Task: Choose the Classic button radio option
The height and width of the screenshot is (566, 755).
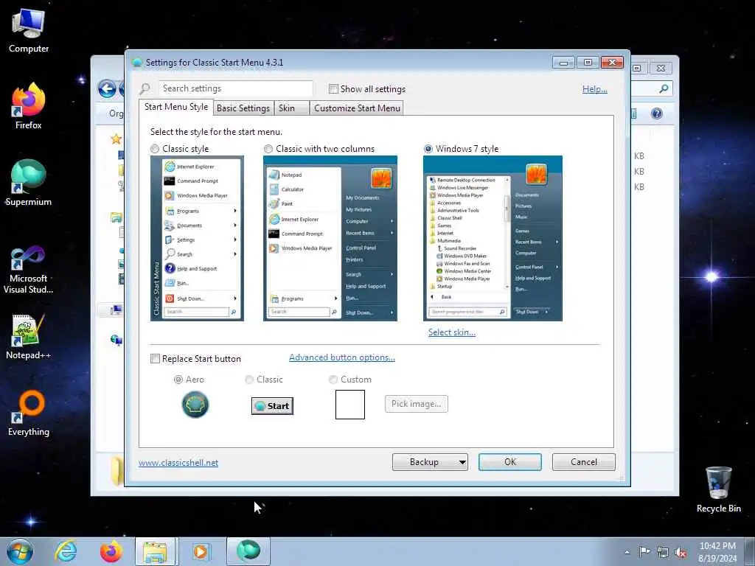Action: pyautogui.click(x=249, y=380)
